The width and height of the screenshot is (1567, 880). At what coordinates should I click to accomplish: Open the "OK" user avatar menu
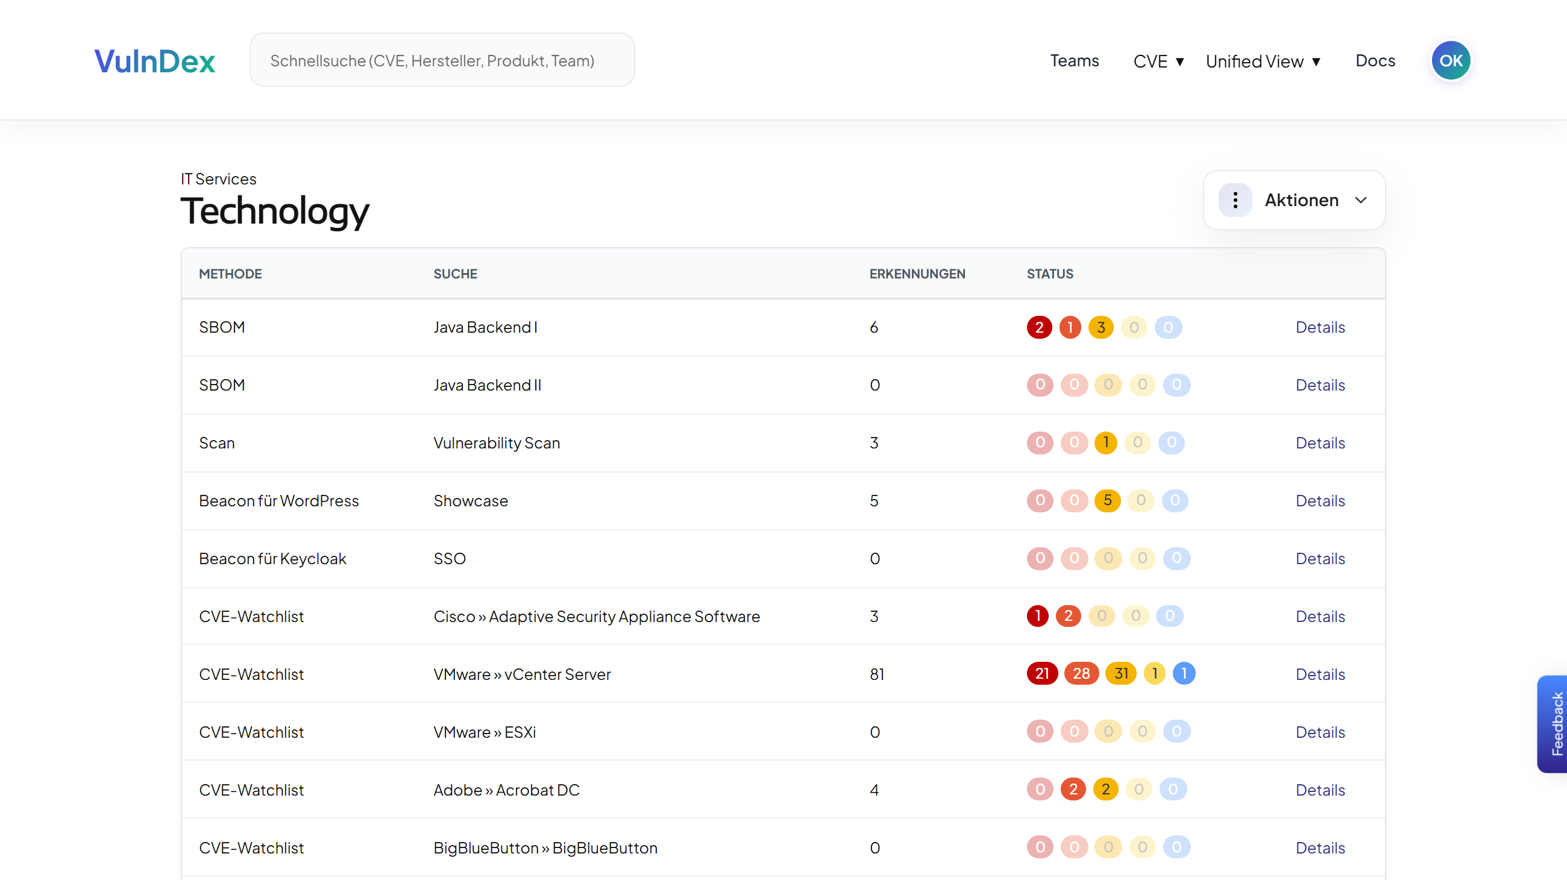click(1451, 60)
